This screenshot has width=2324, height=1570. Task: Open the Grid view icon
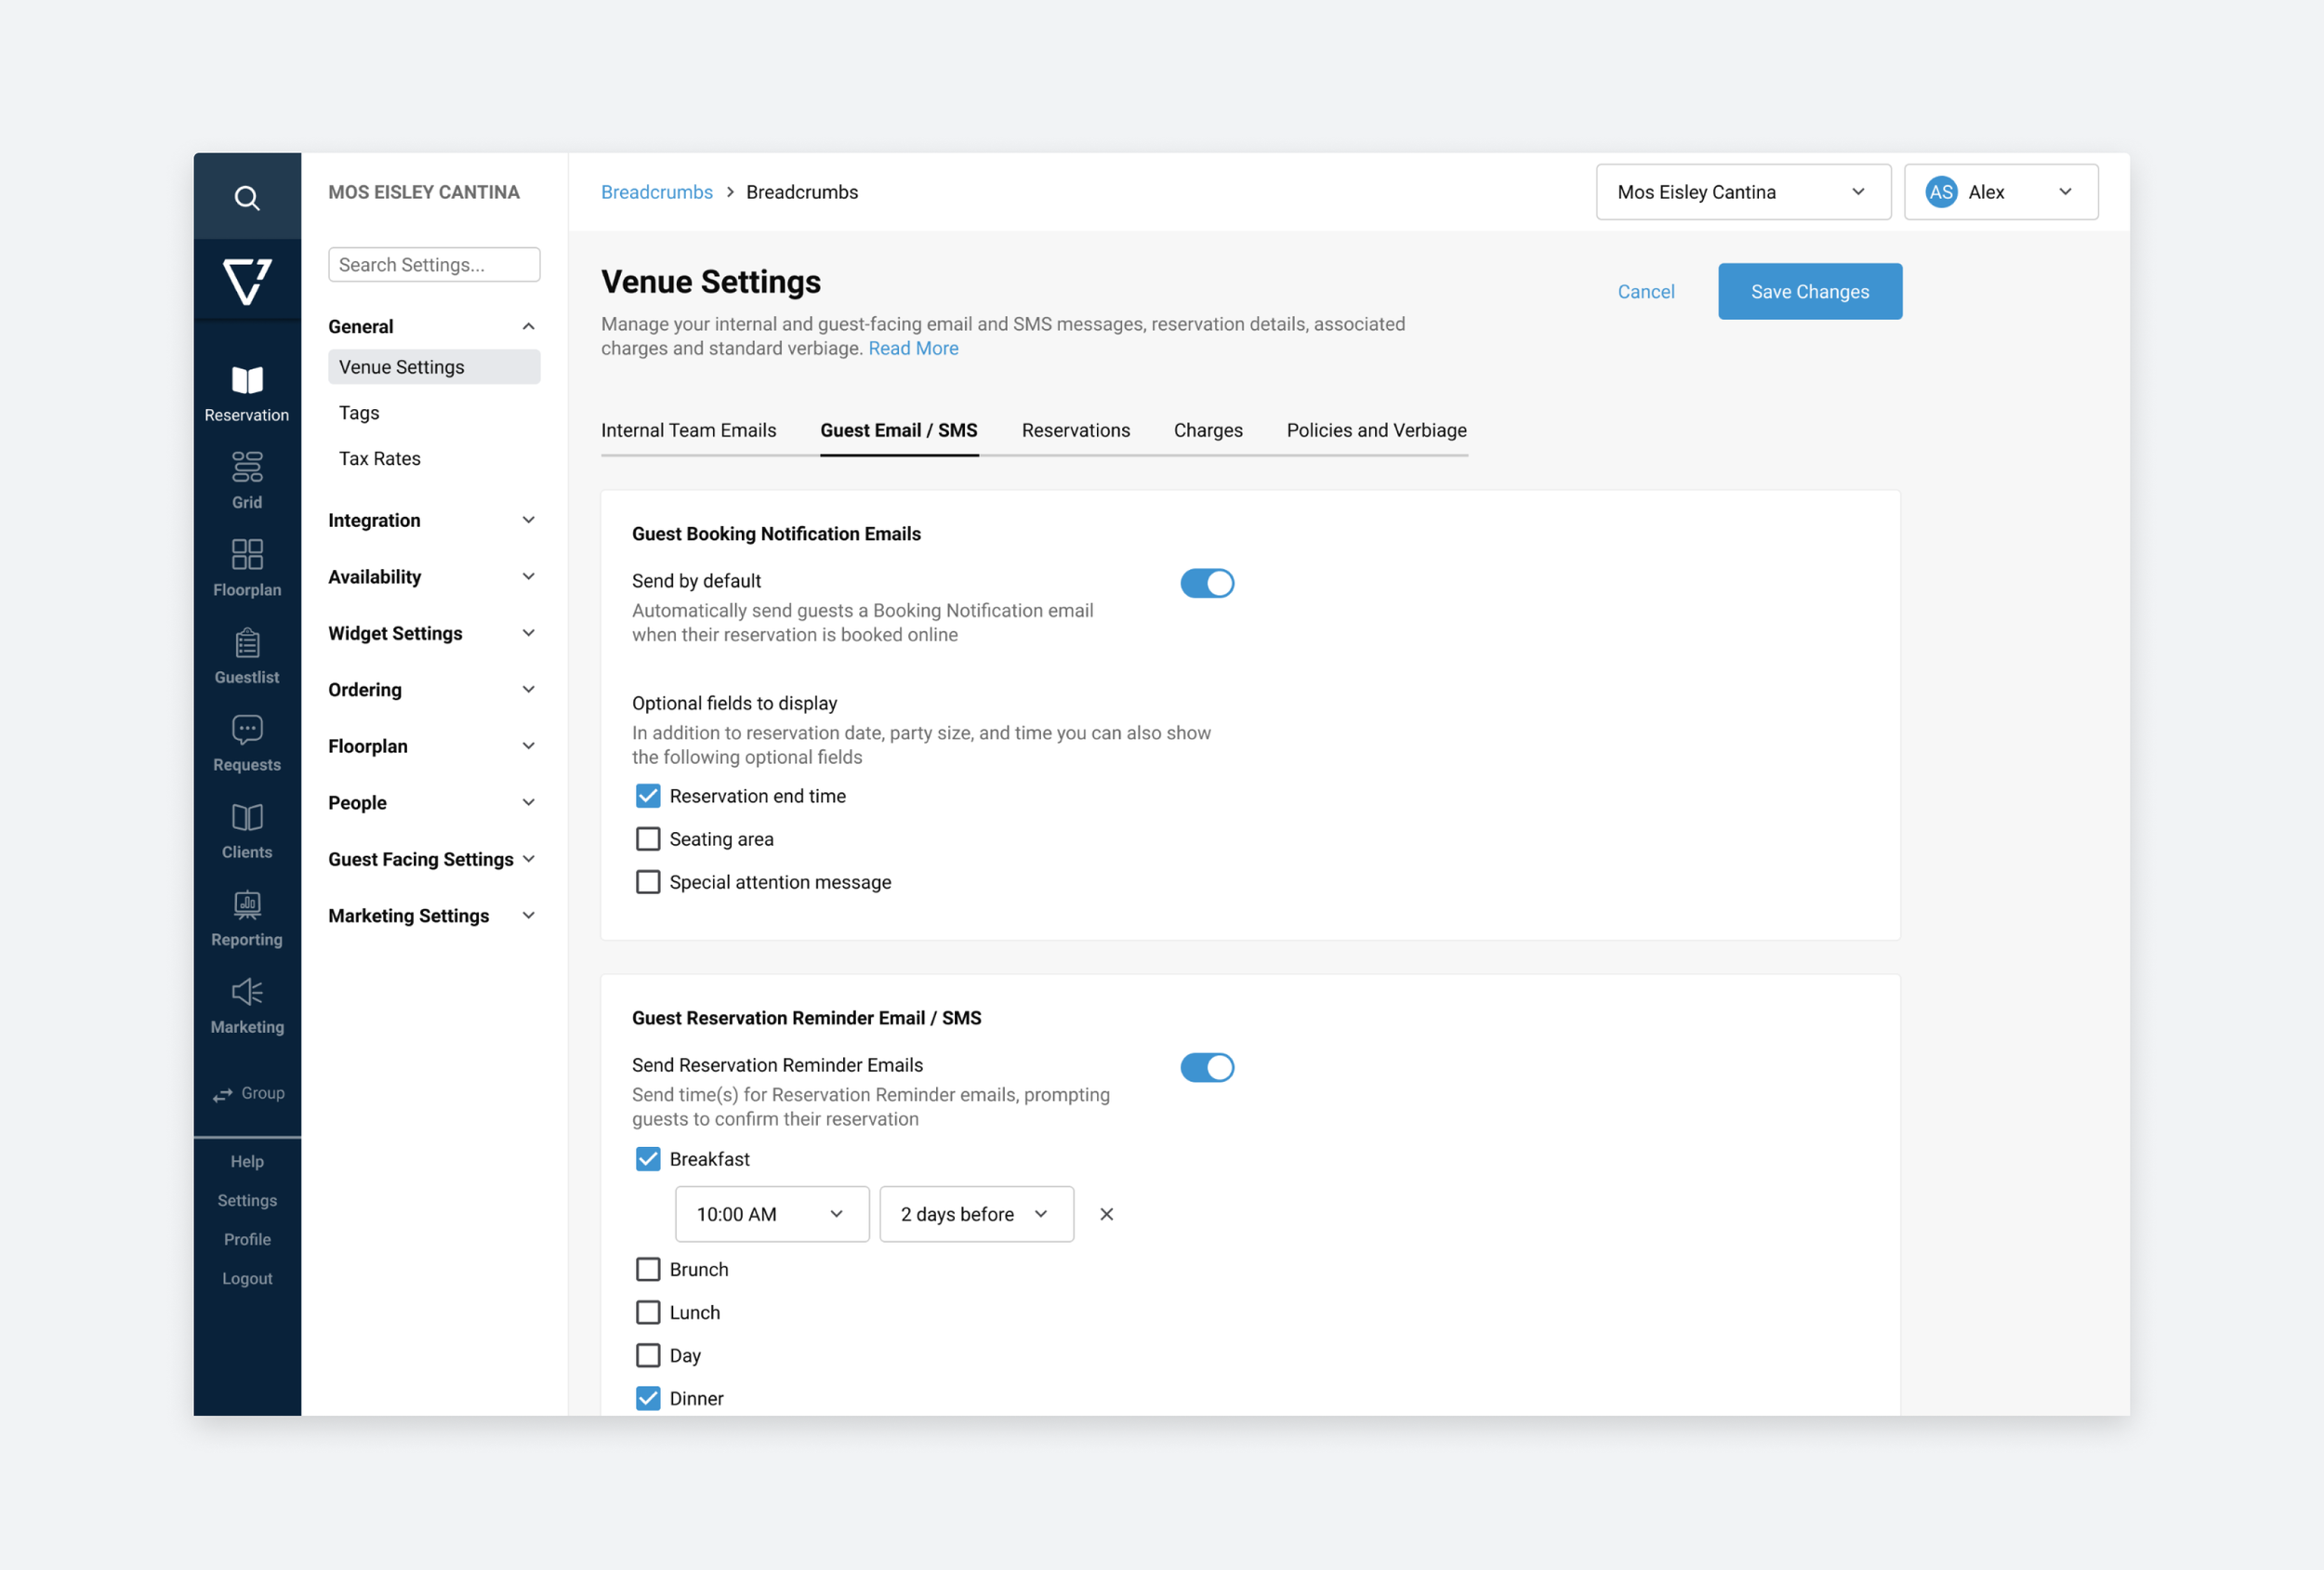click(247, 467)
